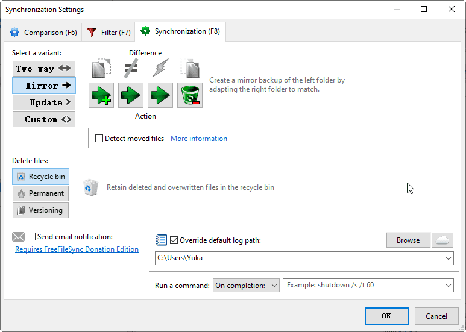Choose the Two way sync variant
The height and width of the screenshot is (332, 466).
pos(44,69)
